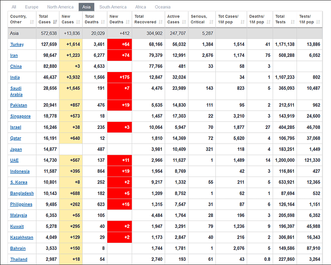Screen dimensions: 331x265
Task: Select Turkey's total cases 127,659
Action: click(49, 45)
